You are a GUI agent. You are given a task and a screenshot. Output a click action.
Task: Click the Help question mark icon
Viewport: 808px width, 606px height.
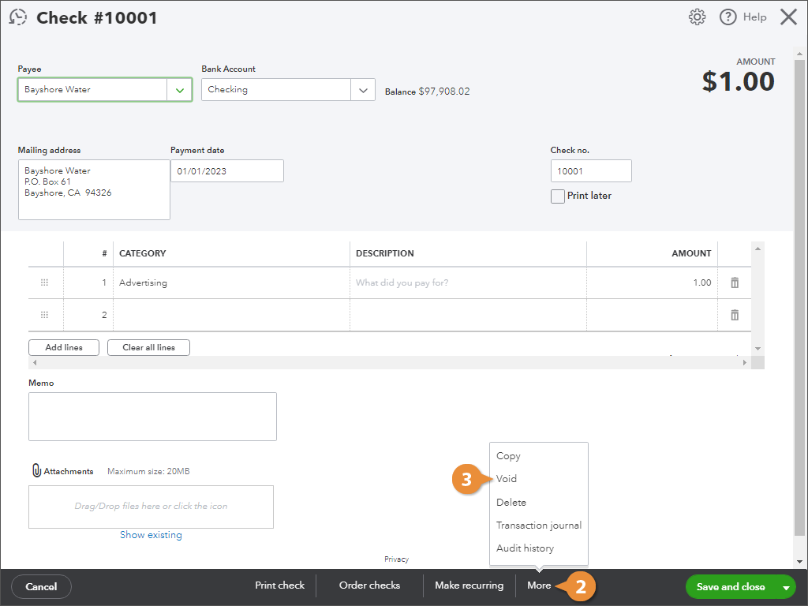(x=728, y=17)
